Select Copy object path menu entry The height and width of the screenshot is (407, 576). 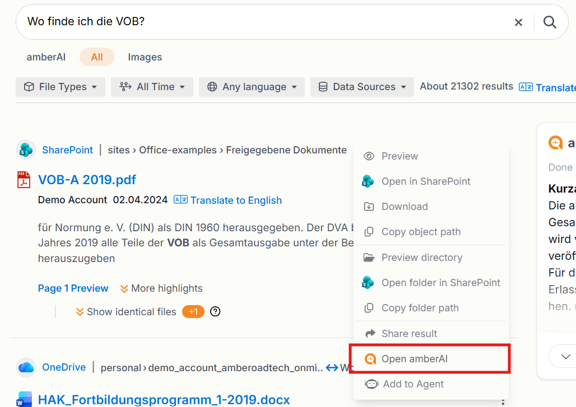431,232
